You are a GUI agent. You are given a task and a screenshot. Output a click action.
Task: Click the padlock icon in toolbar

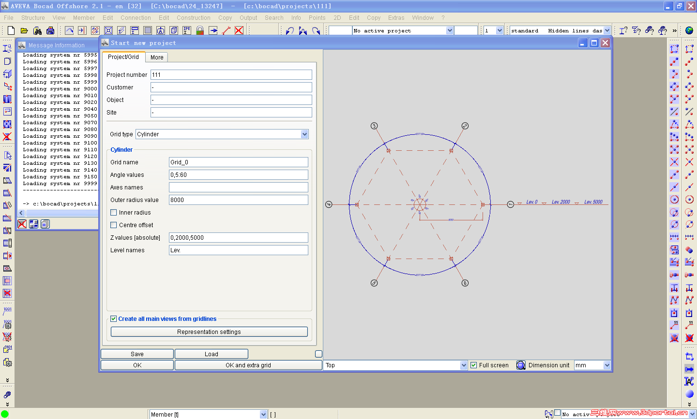pyautogui.click(x=200, y=30)
